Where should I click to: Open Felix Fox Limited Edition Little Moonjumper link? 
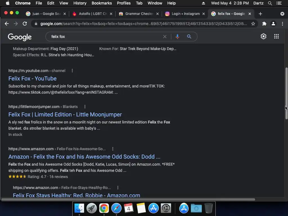[x=65, y=114]
